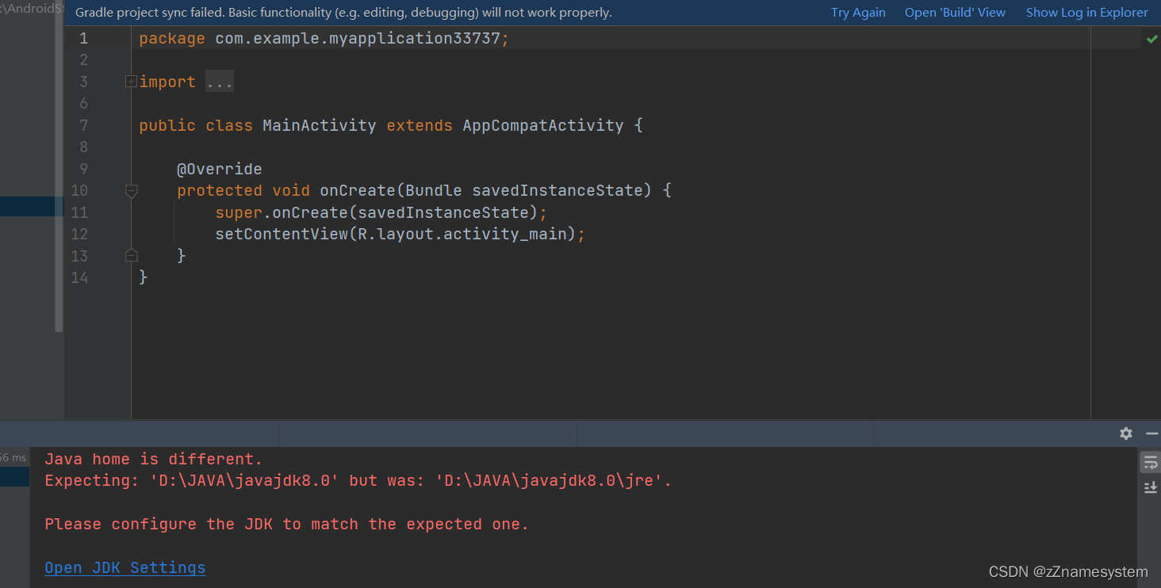Open build panel gear settings
The height and width of the screenshot is (588, 1161).
[x=1126, y=433]
